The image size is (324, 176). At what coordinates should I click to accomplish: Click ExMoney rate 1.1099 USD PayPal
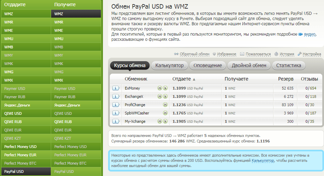(x=188, y=88)
